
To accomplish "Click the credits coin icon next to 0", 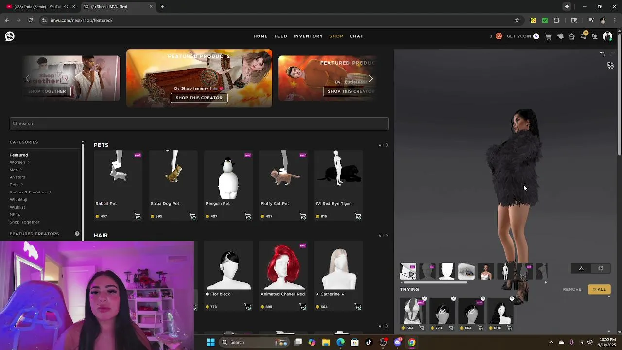I will [x=499, y=36].
